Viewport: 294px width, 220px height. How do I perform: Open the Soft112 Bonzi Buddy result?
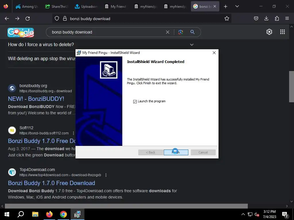point(42,141)
